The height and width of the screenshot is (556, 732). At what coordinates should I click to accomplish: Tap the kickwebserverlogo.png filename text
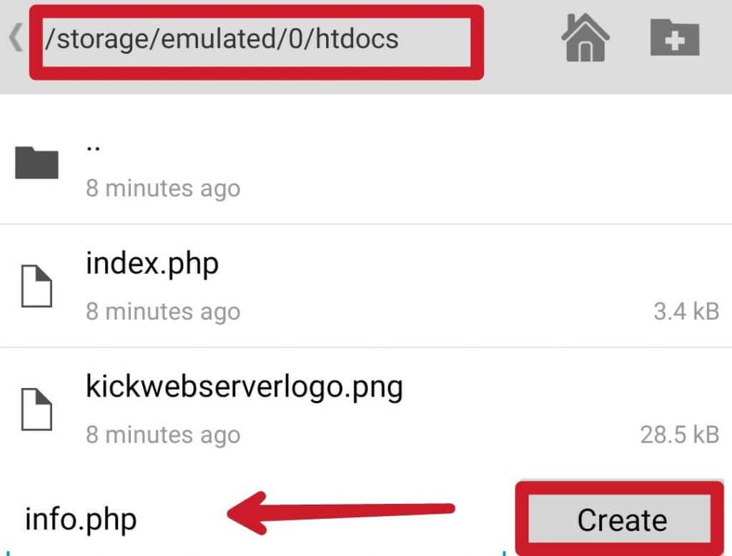point(244,386)
